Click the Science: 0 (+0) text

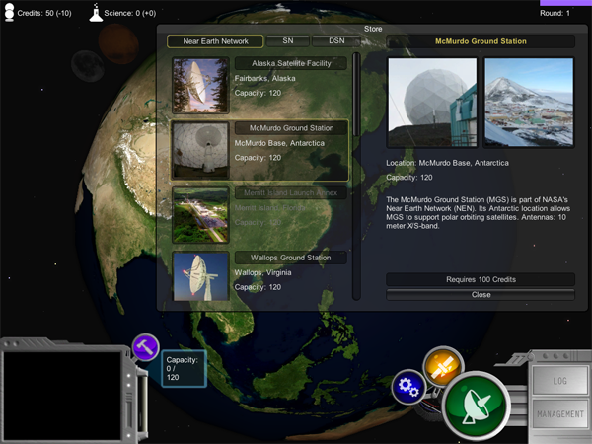click(130, 13)
